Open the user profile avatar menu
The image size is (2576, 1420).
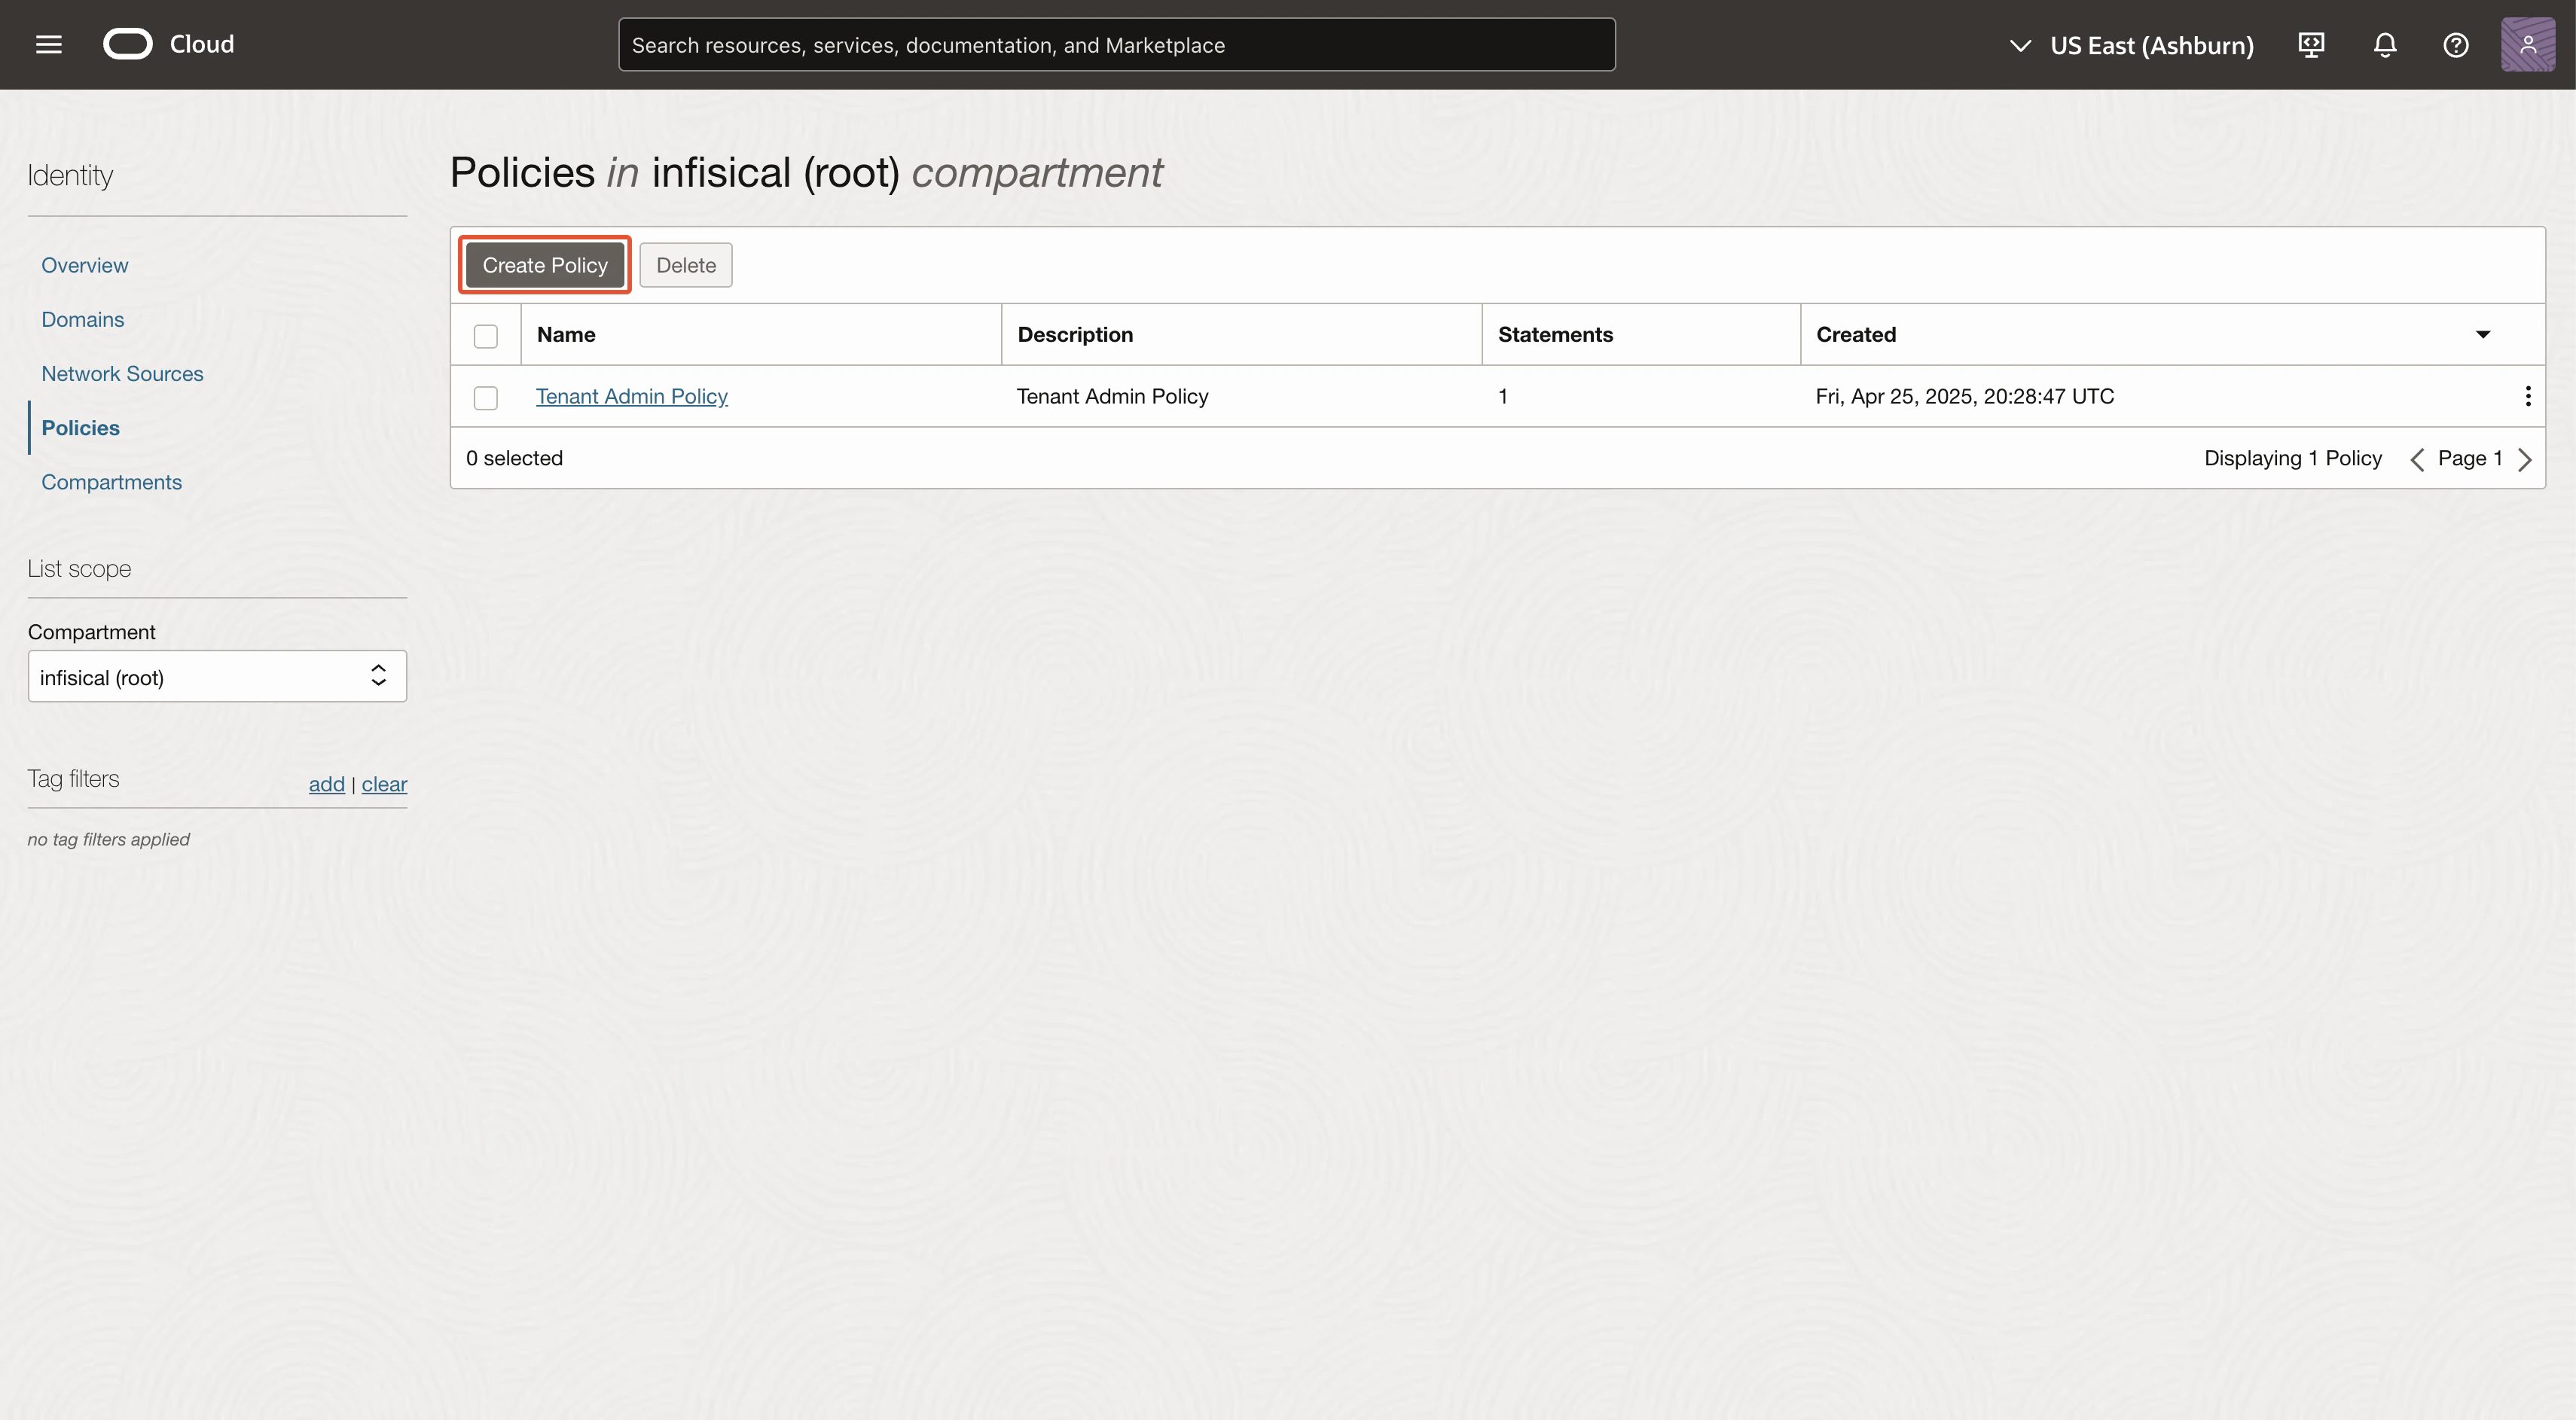pyautogui.click(x=2528, y=45)
